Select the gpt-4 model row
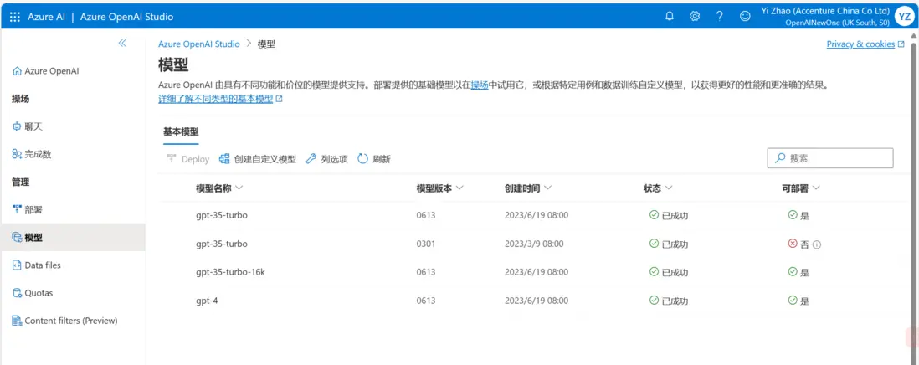 tap(532, 301)
